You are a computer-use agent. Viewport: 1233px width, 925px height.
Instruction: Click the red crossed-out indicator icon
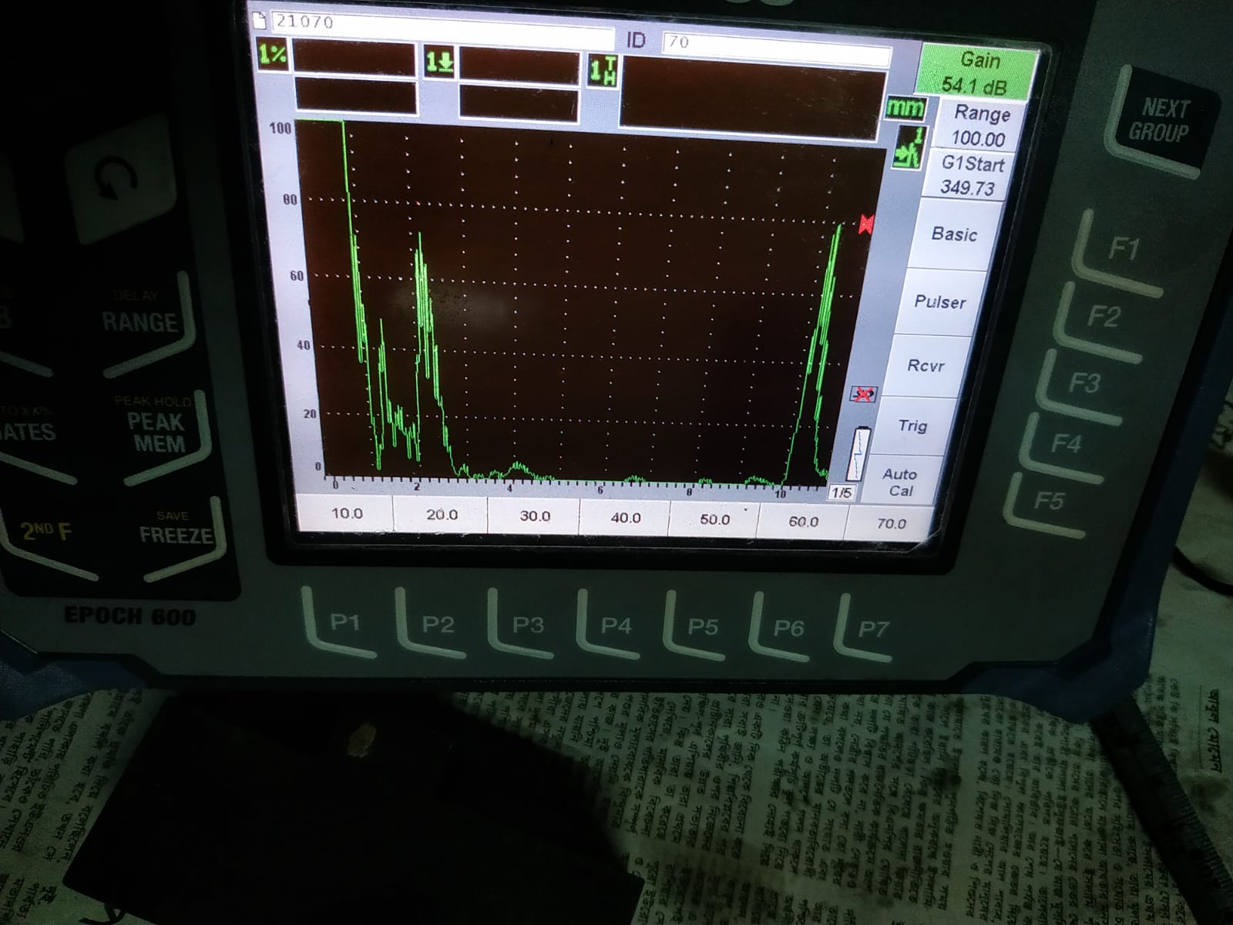tap(863, 395)
